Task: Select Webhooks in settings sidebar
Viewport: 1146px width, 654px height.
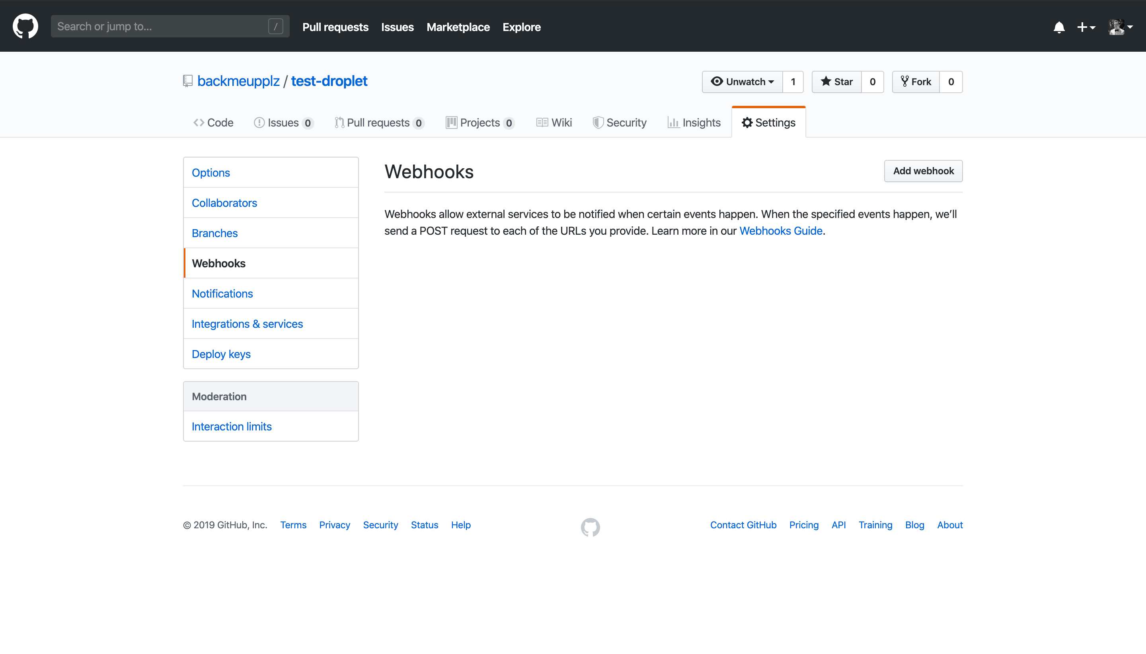Action: pos(271,263)
